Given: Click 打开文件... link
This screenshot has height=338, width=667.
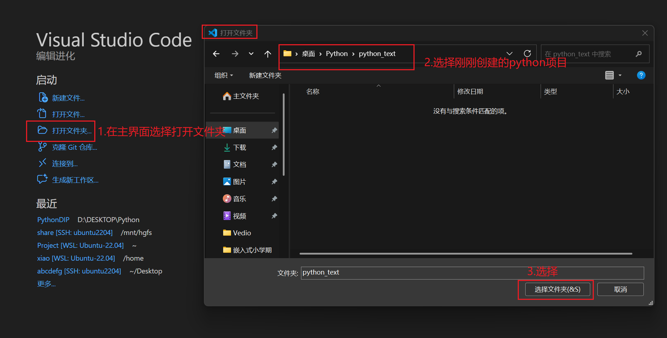Looking at the screenshot, I should [68, 114].
